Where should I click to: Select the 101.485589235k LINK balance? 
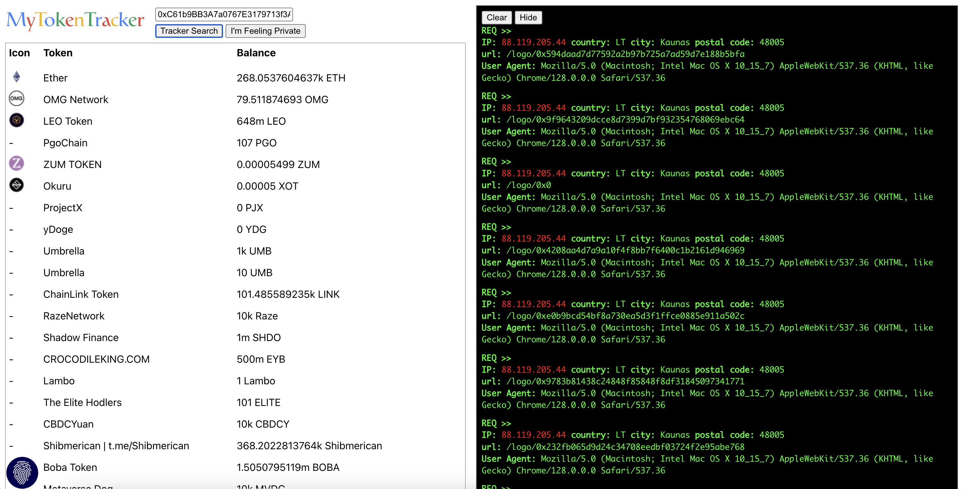[288, 295]
